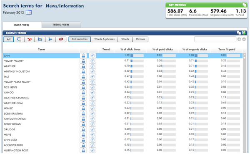Open the person icon for WHITNEY HOUSTON
The width and height of the screenshot is (250, 154).
(83, 71)
